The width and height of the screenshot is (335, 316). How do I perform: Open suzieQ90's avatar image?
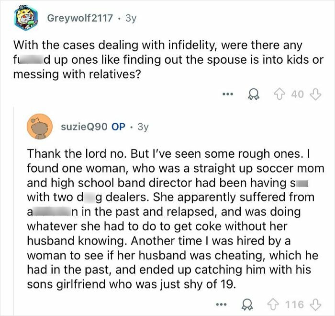pos(40,127)
